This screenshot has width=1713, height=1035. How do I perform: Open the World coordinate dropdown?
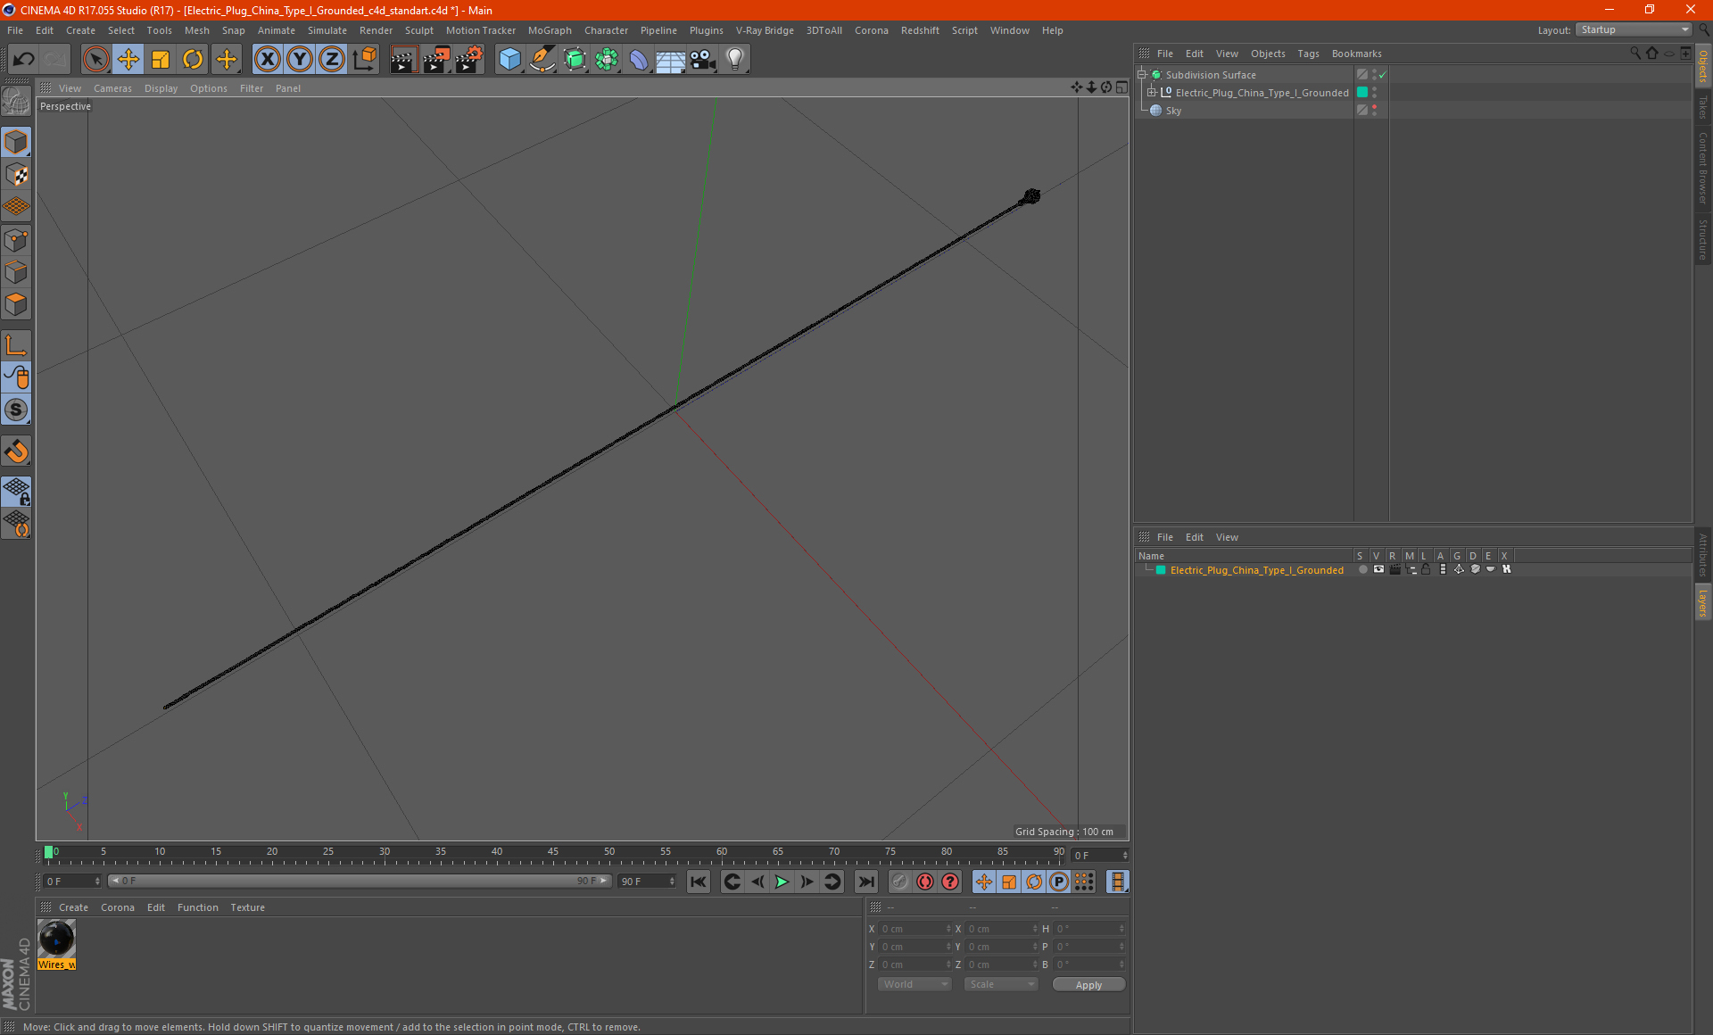pos(914,984)
